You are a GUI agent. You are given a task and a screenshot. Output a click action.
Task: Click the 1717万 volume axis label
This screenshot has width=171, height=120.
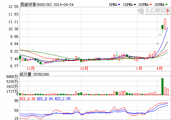(12, 91)
